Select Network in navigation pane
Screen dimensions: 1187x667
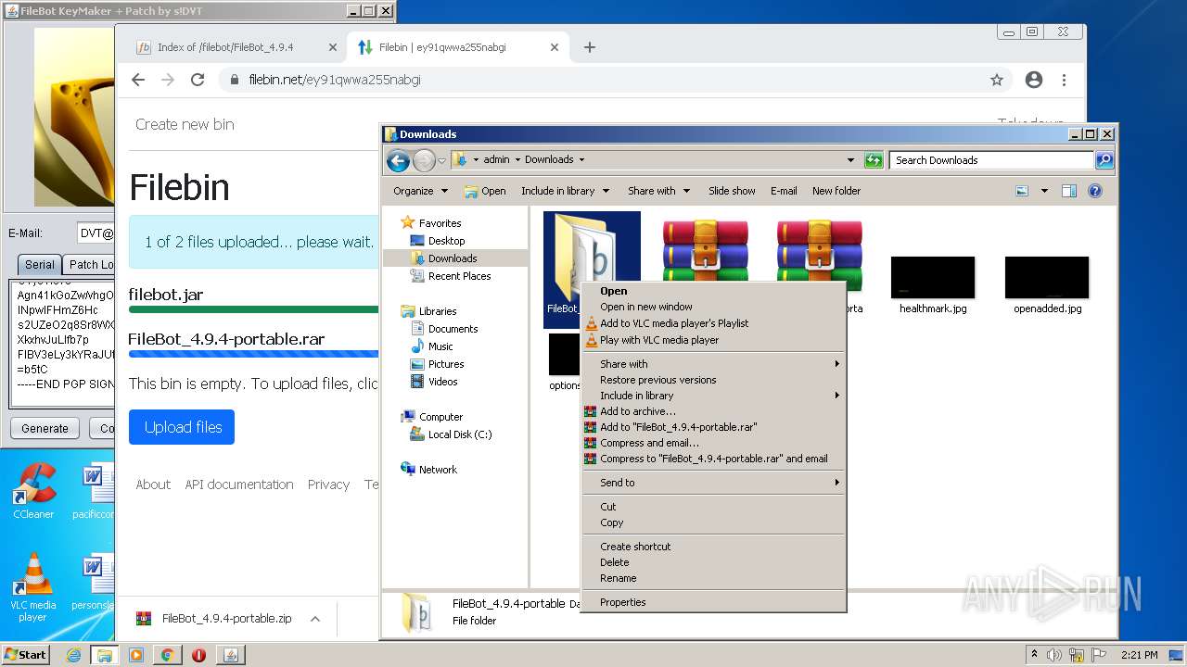438,470
